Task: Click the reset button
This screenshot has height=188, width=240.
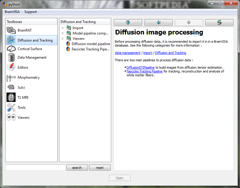Action: click(100, 168)
